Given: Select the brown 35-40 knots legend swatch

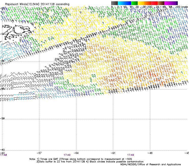Looking at the screenshot, I should point(161,3).
